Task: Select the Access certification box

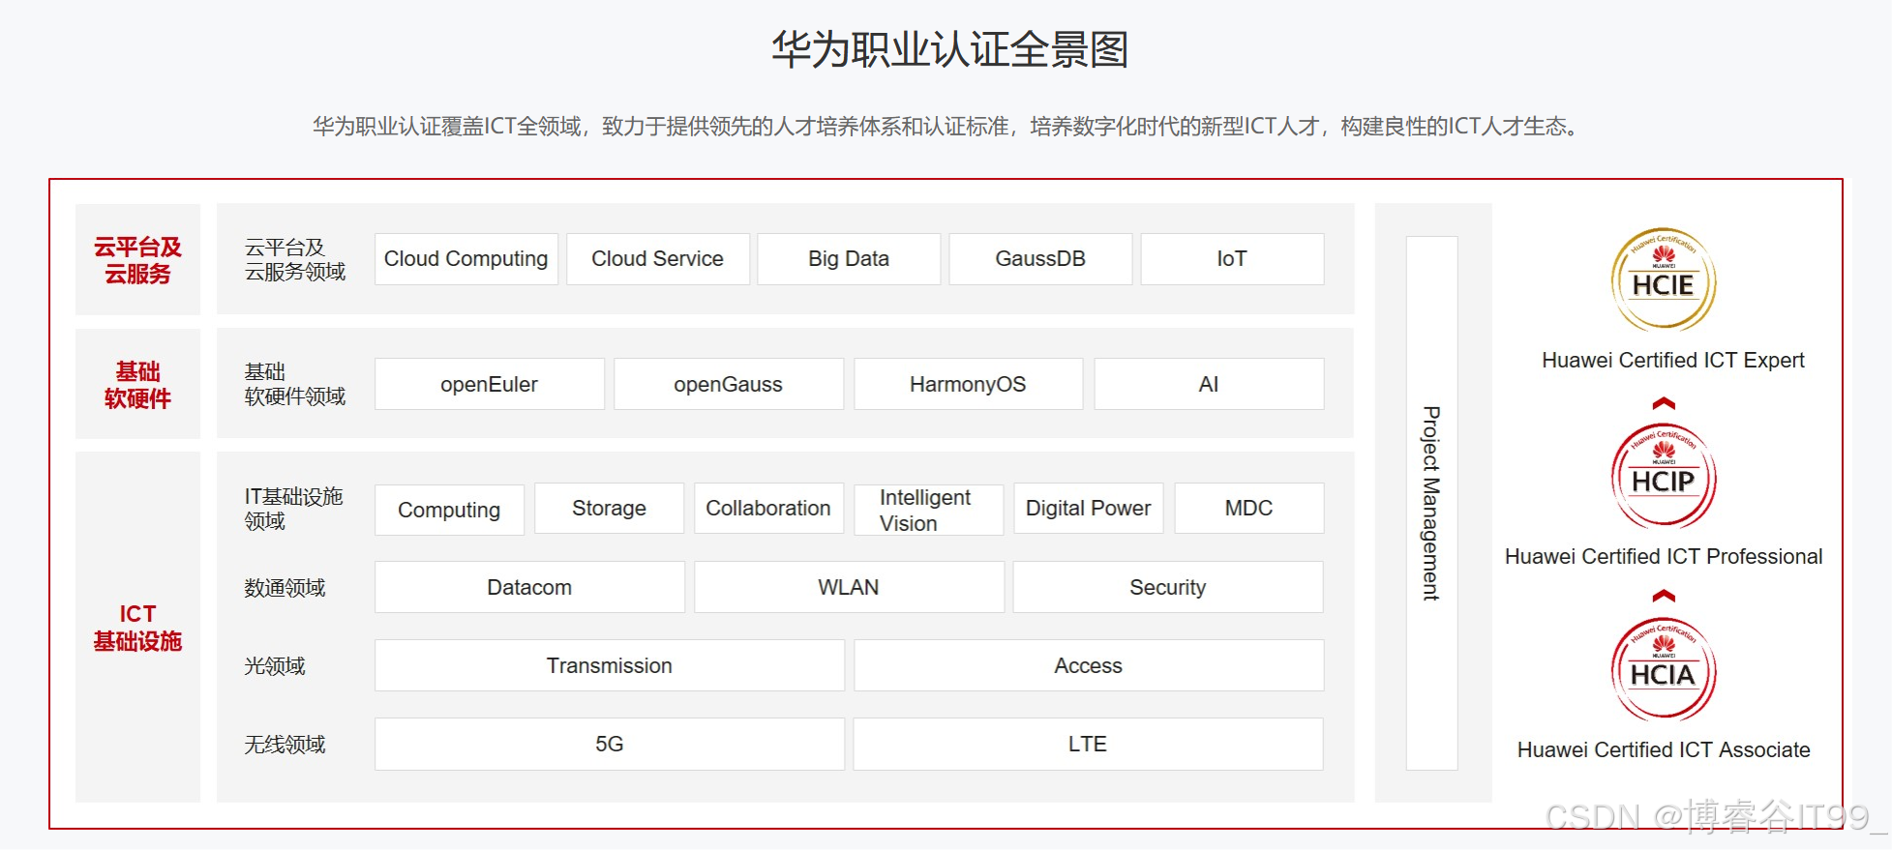Action: point(1089,665)
